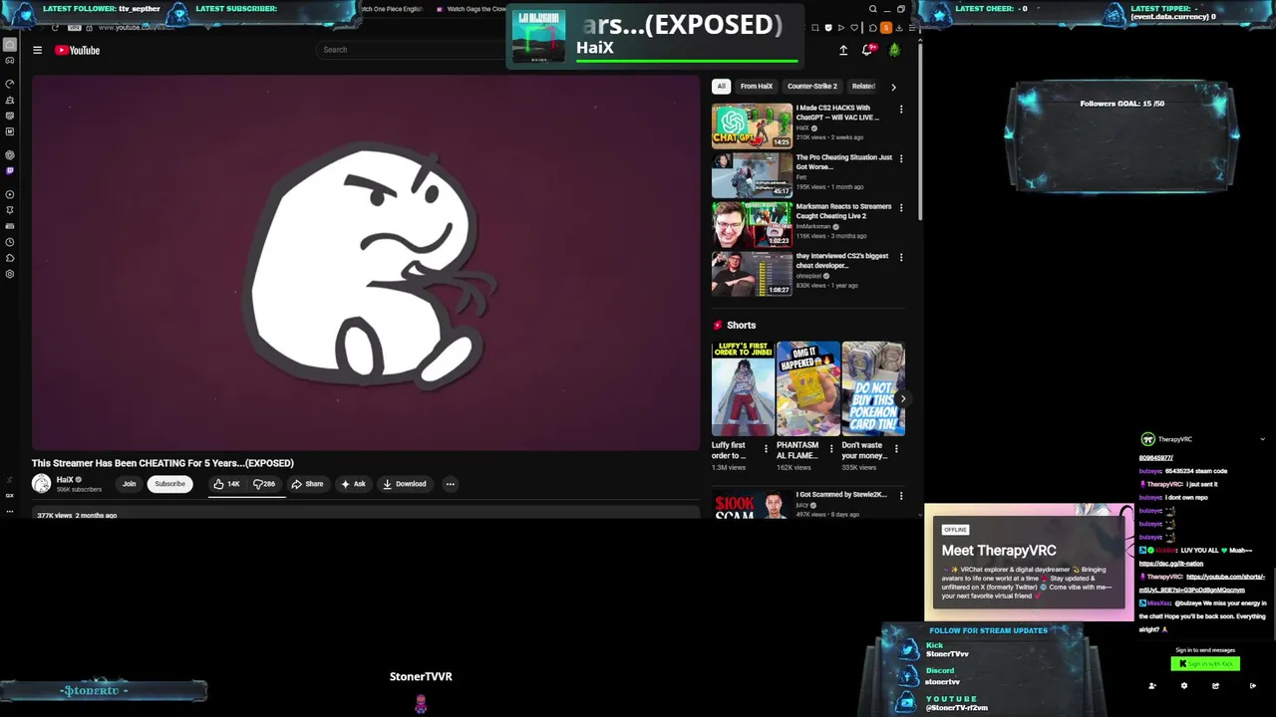Open options for Luffy first order short
Image resolution: width=1276 pixels, height=717 pixels.
click(x=766, y=449)
